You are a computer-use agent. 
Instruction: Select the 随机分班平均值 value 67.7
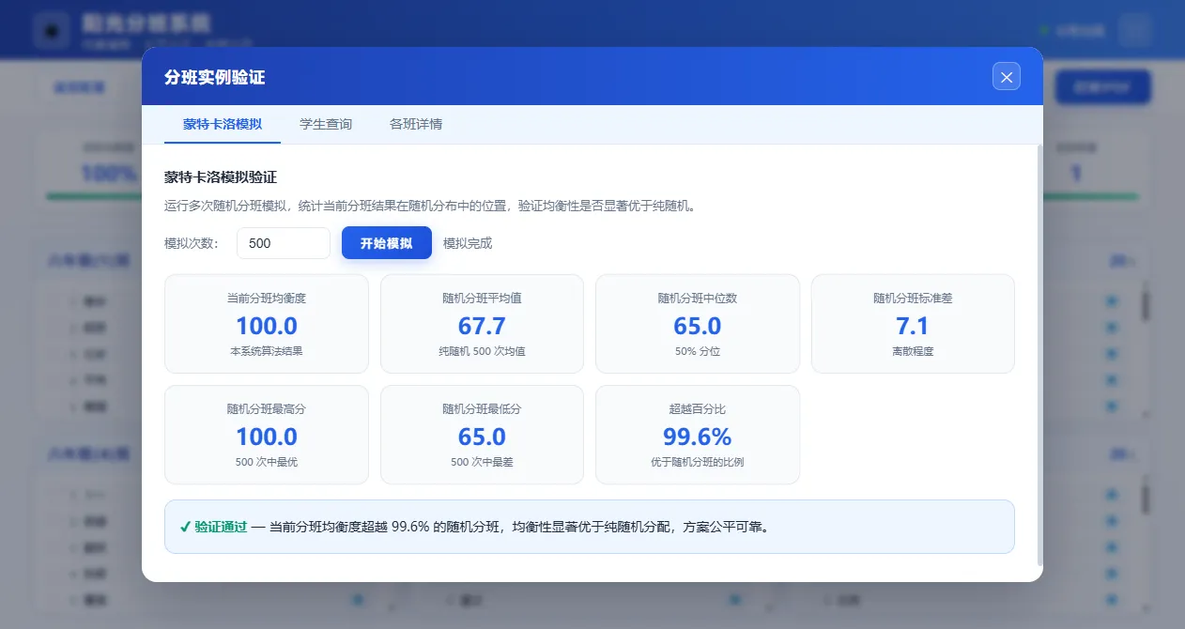(x=483, y=326)
